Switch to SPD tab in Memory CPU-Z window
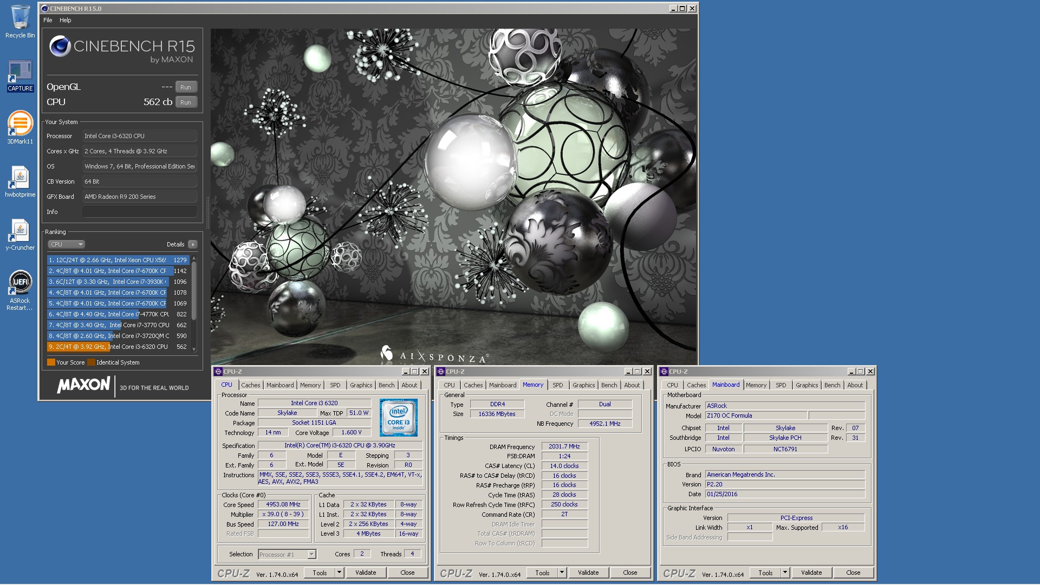 (x=558, y=385)
